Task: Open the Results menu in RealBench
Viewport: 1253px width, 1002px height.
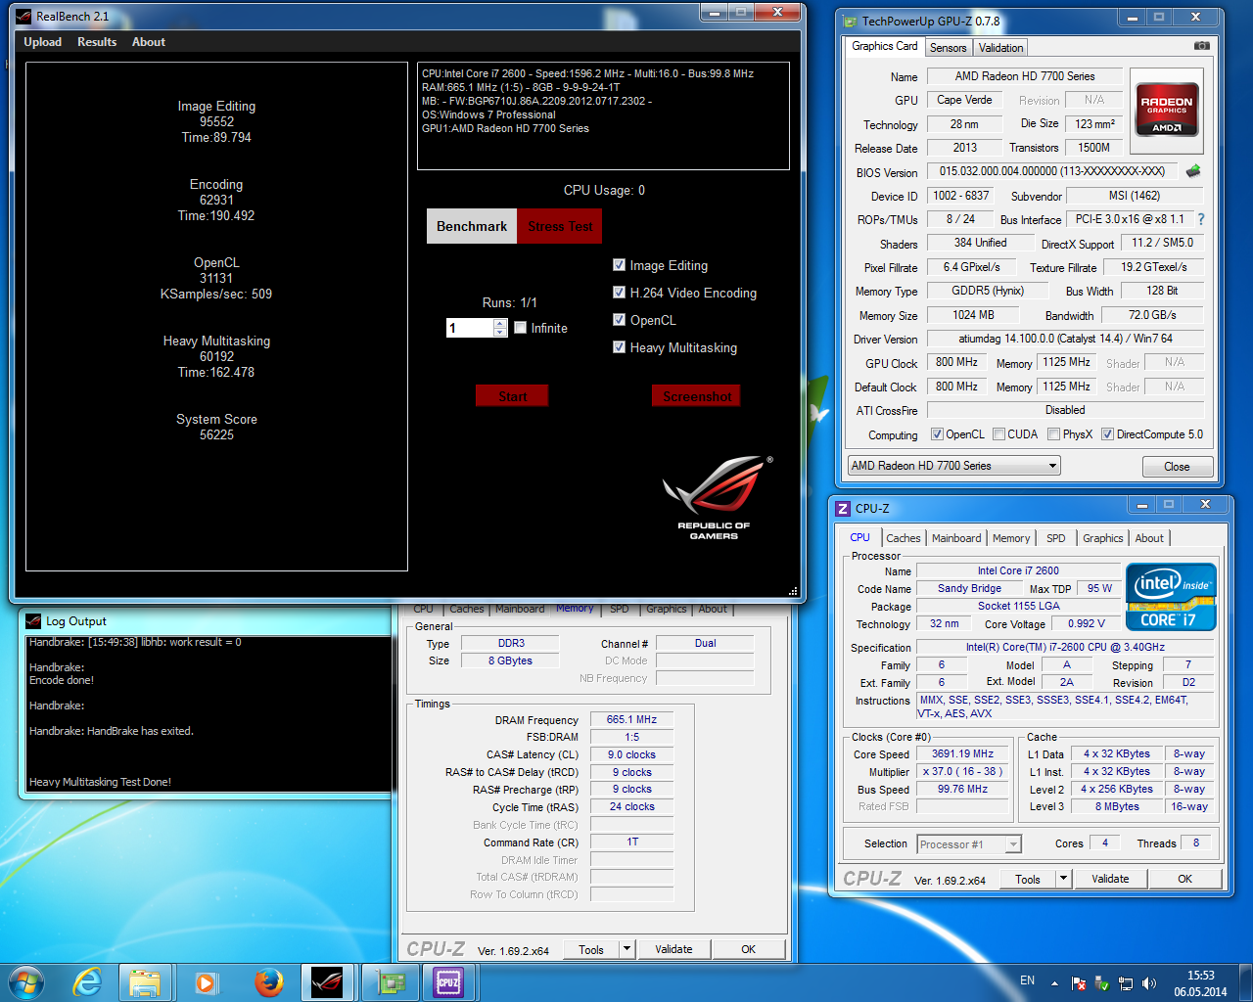Action: point(97,42)
